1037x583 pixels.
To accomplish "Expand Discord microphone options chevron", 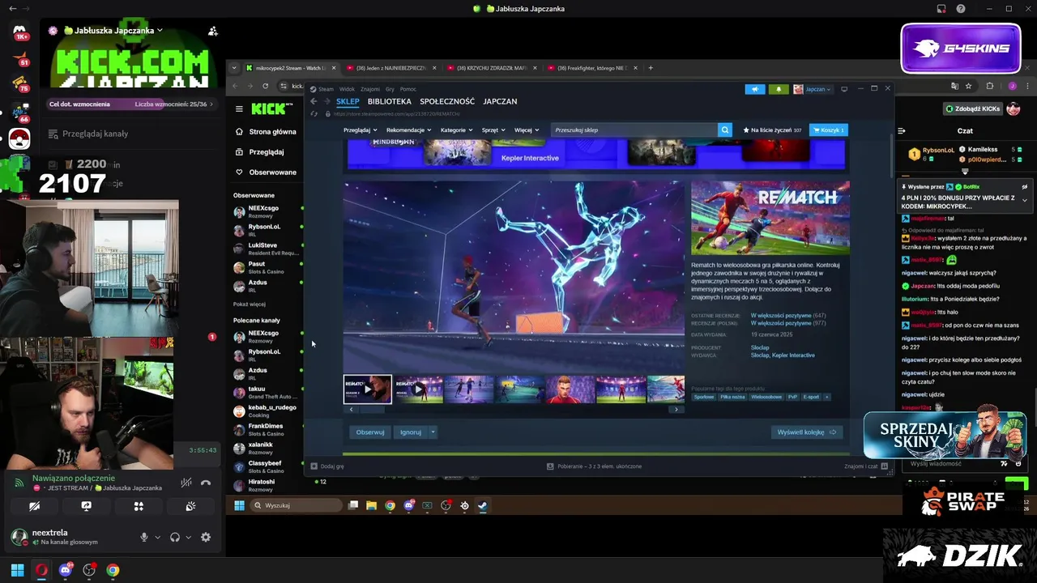I will pos(157,537).
